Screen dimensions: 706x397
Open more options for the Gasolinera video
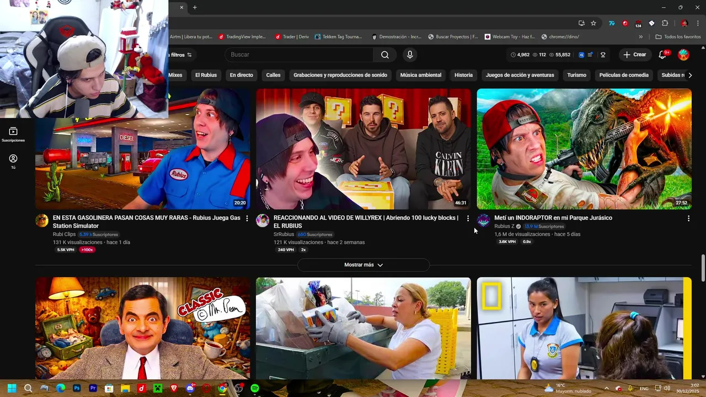247,218
